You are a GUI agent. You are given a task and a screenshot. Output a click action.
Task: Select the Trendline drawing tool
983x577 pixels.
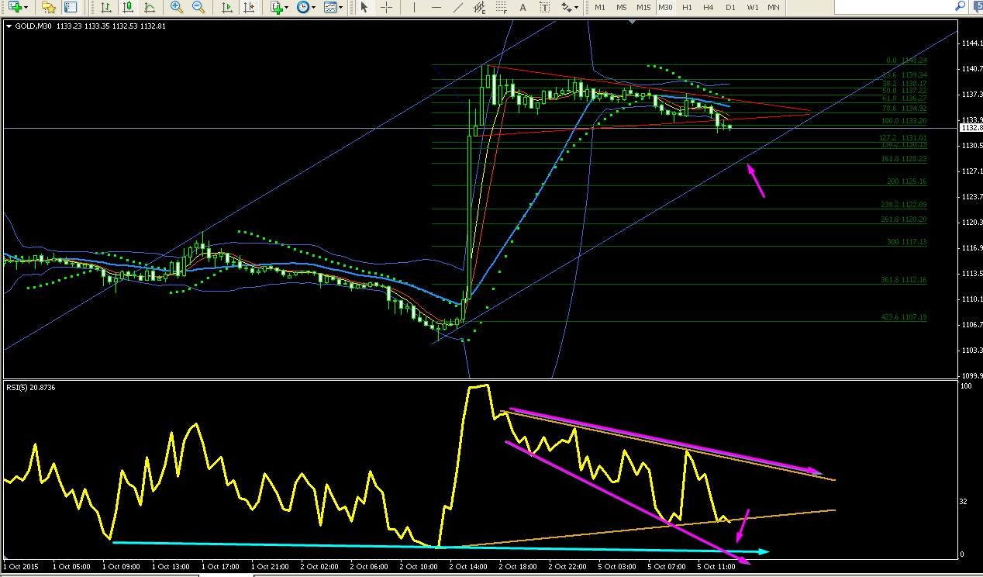click(x=458, y=7)
